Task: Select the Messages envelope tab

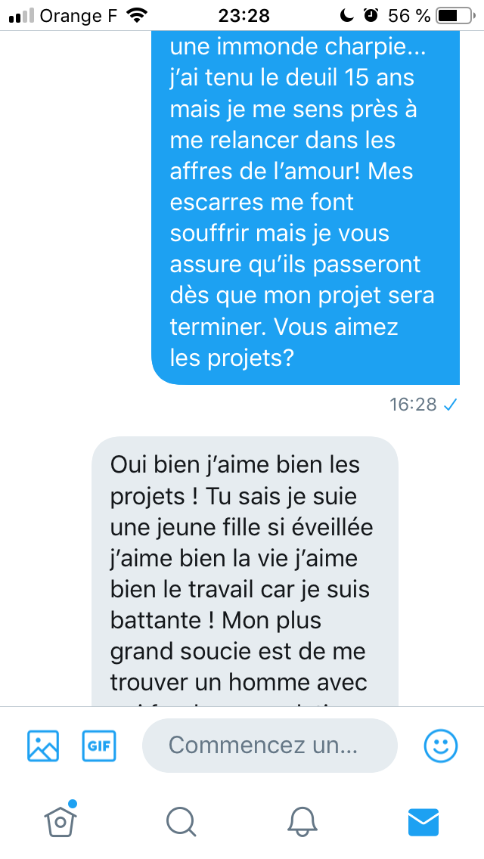Action: [423, 822]
